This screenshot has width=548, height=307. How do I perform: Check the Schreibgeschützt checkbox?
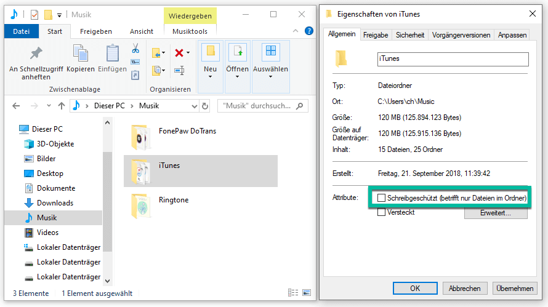(381, 198)
